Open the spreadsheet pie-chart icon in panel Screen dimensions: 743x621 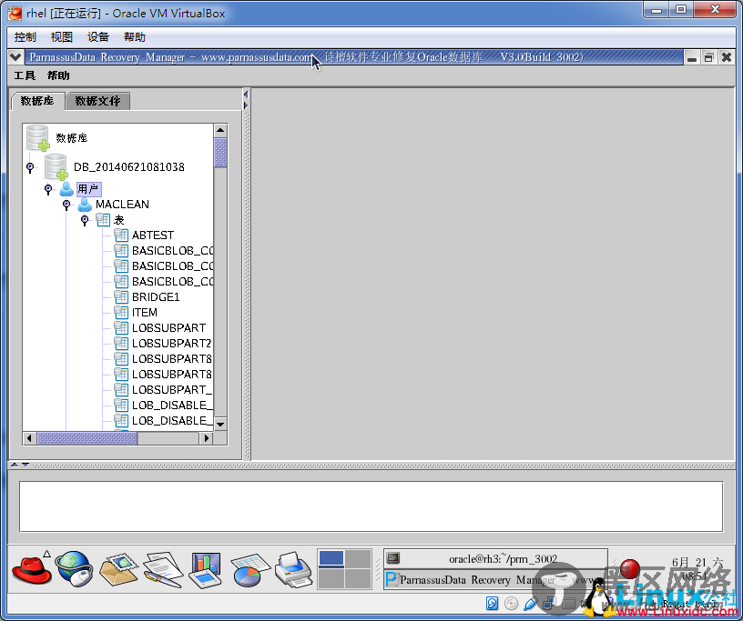[249, 570]
